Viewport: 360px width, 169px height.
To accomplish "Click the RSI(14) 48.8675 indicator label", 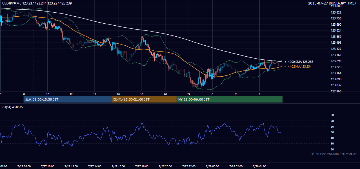I will [x=12, y=107].
